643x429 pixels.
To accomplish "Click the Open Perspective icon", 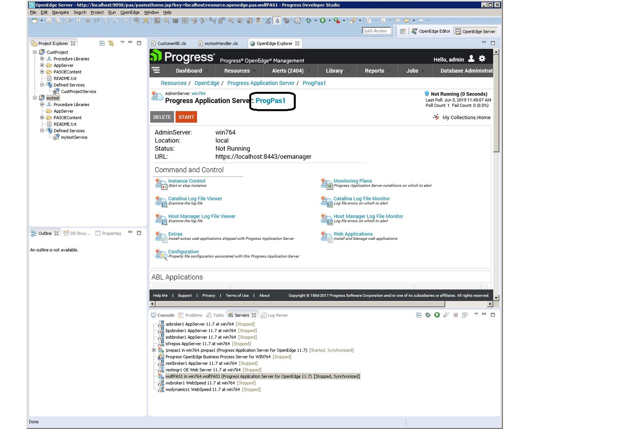I will (403, 31).
